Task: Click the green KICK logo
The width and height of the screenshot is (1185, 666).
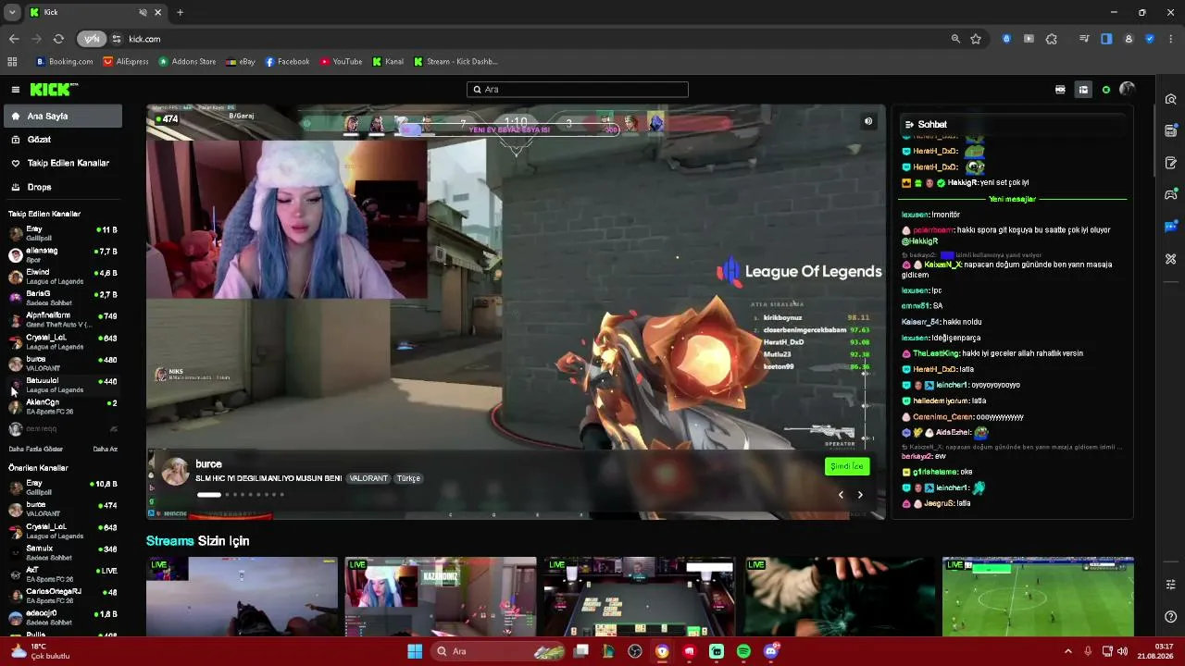Action: [54, 90]
